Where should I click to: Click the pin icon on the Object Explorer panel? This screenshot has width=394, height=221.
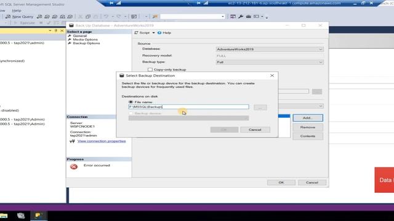(56, 31)
